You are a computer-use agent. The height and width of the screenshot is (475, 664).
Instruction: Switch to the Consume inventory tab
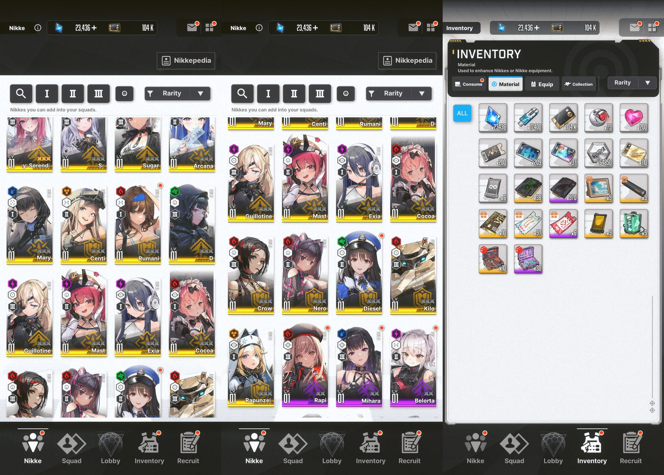469,84
